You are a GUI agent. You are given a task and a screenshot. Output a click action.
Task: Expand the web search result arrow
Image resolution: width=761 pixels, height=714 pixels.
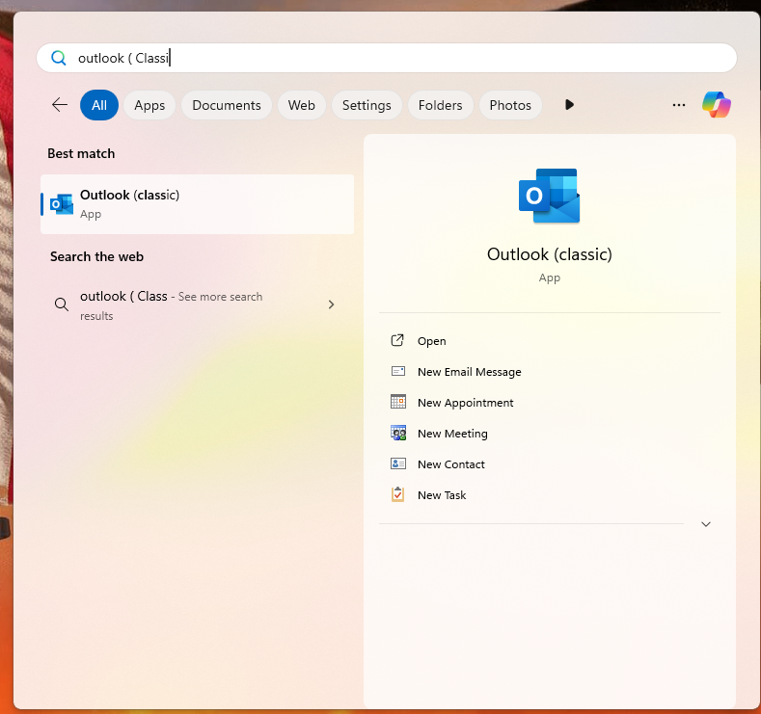point(331,304)
